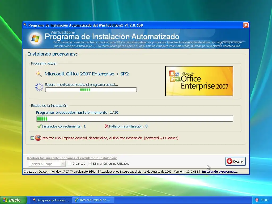Screen dimensions: 272x204
Task: Click the Office Enterprise 2007 banner image
Action: (199, 81)
